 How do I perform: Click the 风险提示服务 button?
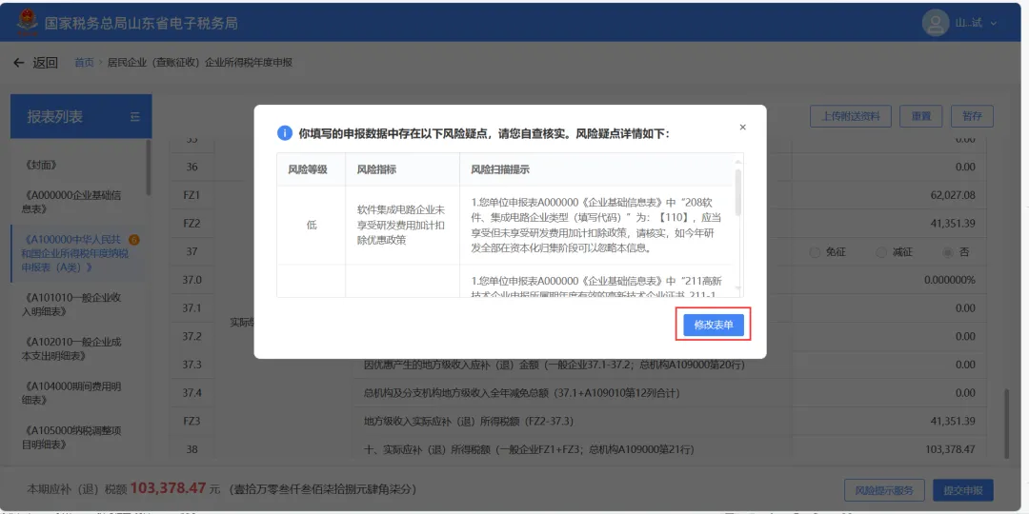(884, 490)
